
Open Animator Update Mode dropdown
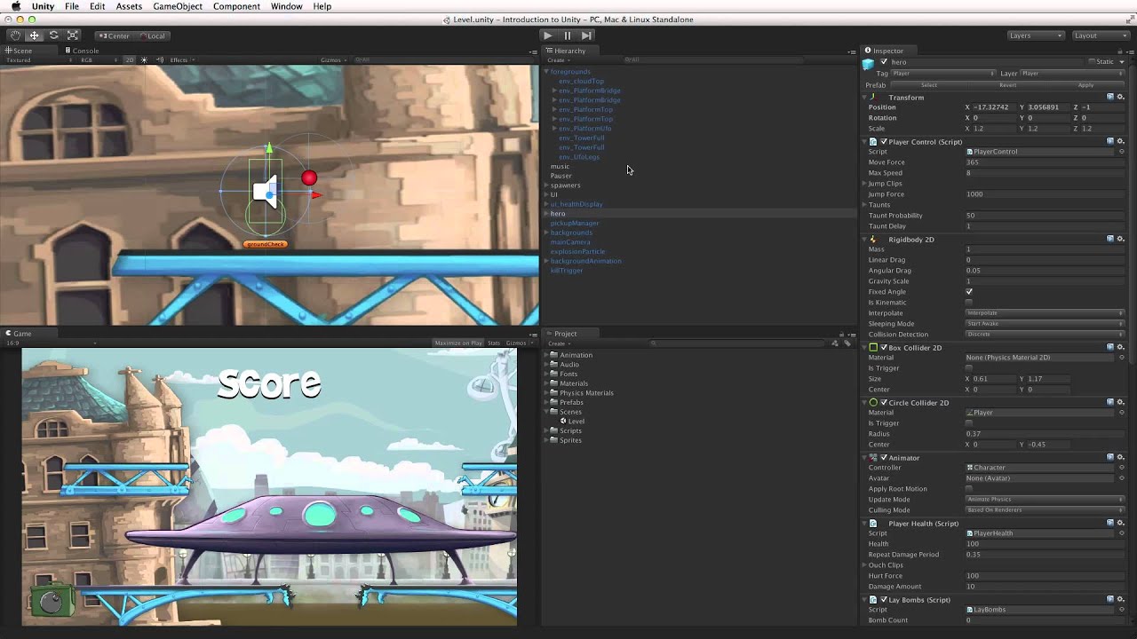[x=1045, y=500]
